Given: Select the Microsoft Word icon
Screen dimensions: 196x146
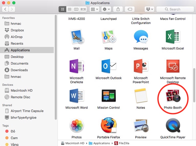Looking at the screenshot, I should tap(77, 96).
